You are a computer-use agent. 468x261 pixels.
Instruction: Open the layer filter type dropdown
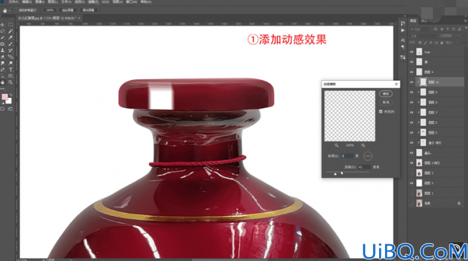[420, 29]
